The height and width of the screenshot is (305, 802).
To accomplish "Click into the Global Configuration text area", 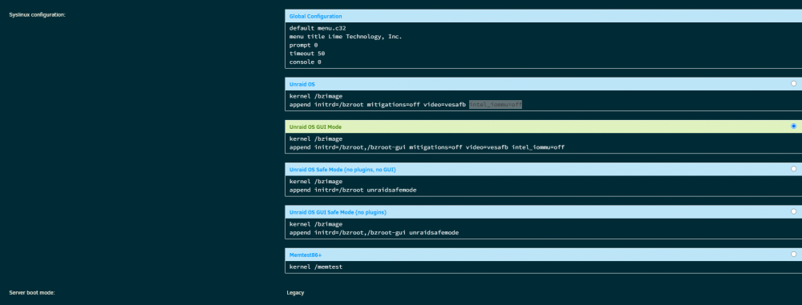I will (543, 46).
